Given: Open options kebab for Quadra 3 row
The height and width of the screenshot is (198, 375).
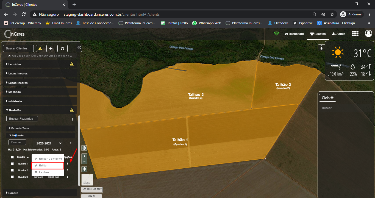Looking at the screenshot, I should (x=67, y=177).
